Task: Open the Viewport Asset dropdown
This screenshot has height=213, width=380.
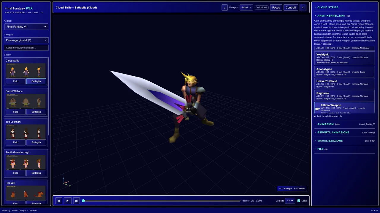Action: click(x=246, y=7)
